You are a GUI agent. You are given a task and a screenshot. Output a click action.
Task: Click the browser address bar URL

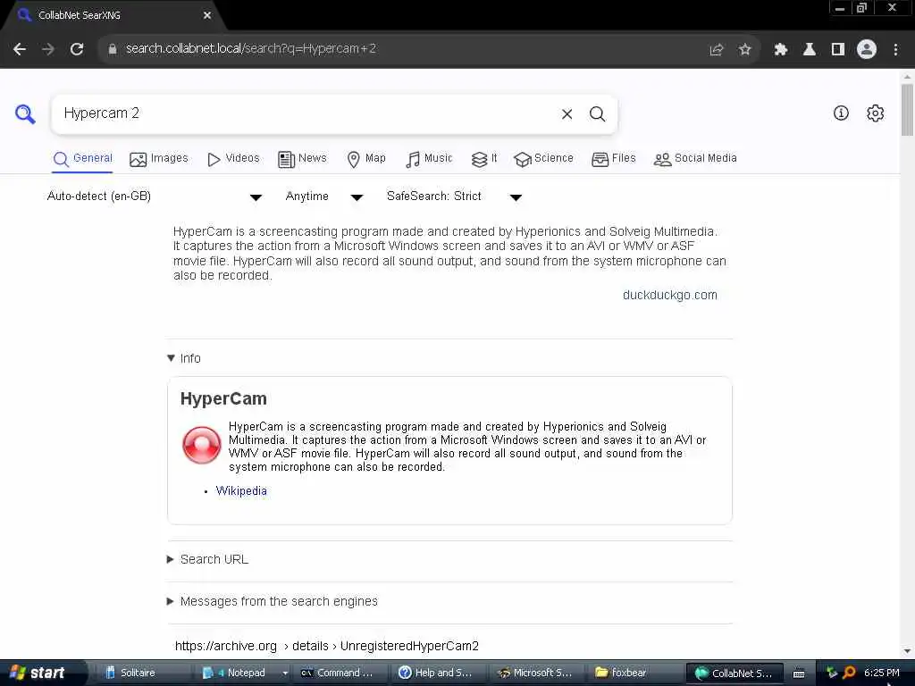[x=251, y=49]
